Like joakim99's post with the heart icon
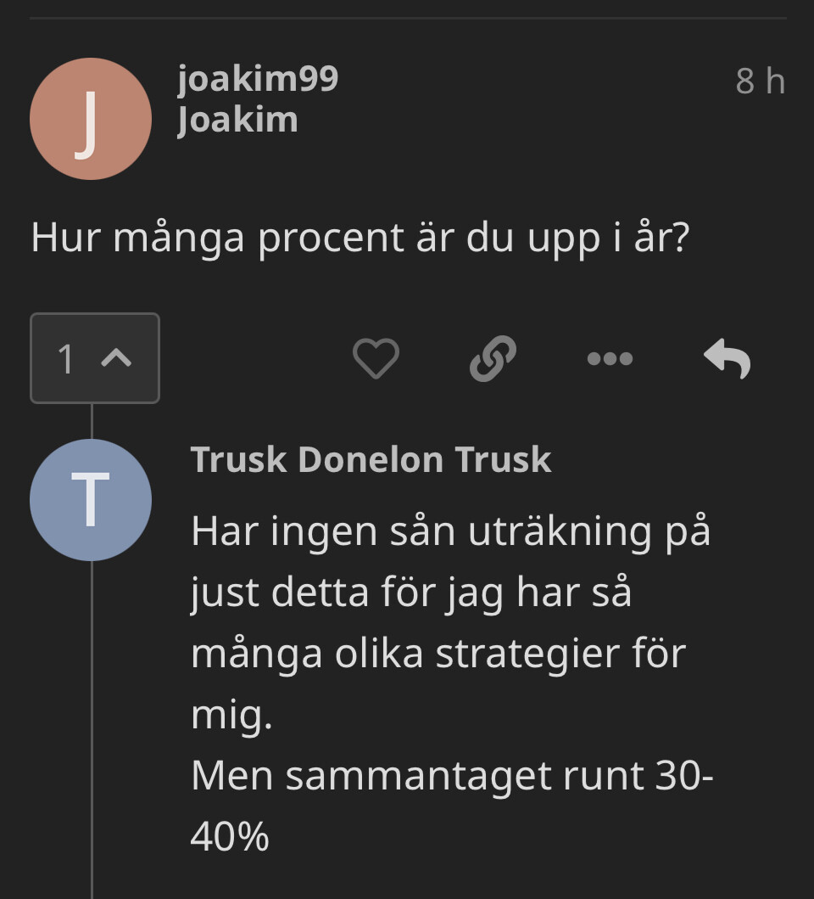Image resolution: width=814 pixels, height=899 pixels. [376, 358]
